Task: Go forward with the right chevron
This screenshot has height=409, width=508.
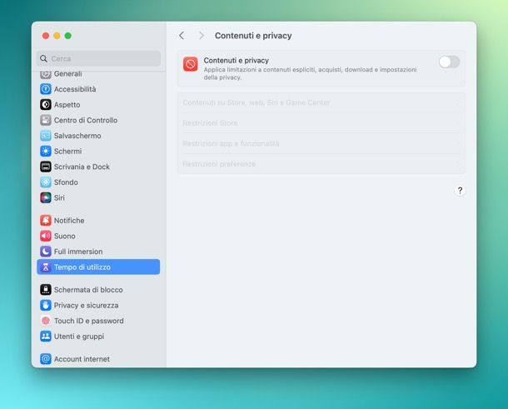Action: point(202,36)
